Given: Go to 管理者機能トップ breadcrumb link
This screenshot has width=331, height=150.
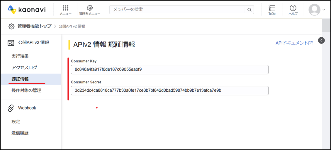Looking at the screenshot, I should [34, 26].
